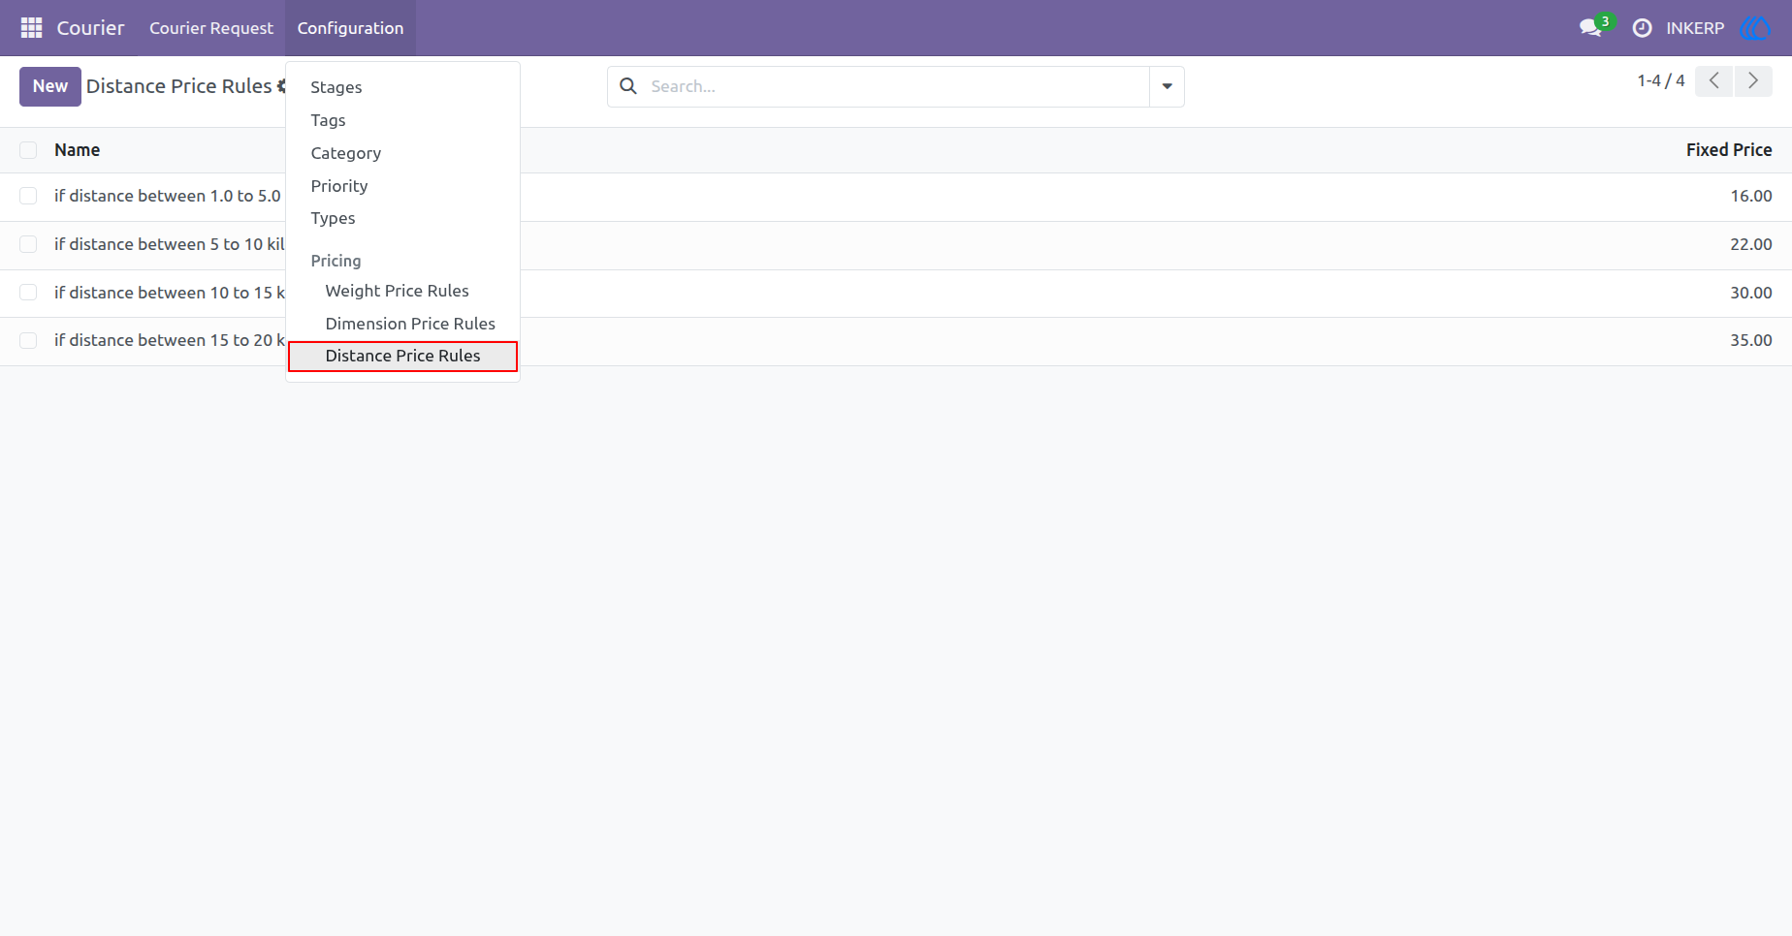Open rule 'if distance between 5 to 10'
The height and width of the screenshot is (936, 1792).
[x=169, y=244]
